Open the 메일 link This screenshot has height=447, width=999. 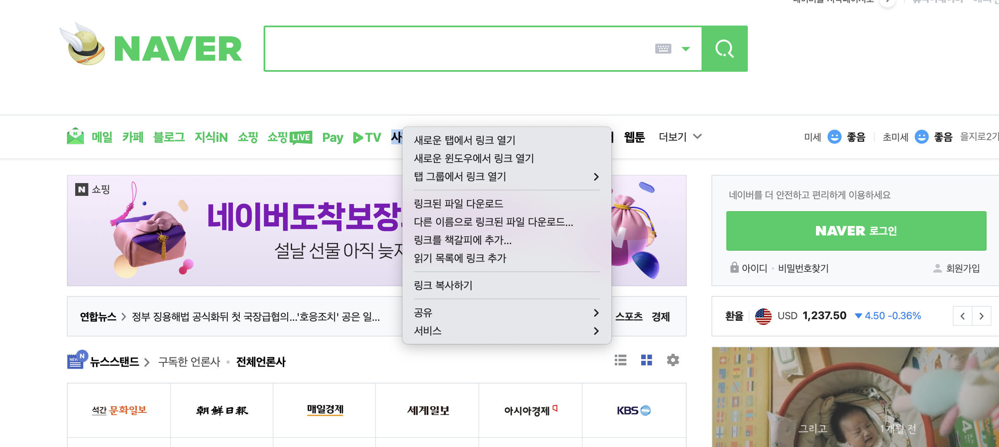point(102,137)
